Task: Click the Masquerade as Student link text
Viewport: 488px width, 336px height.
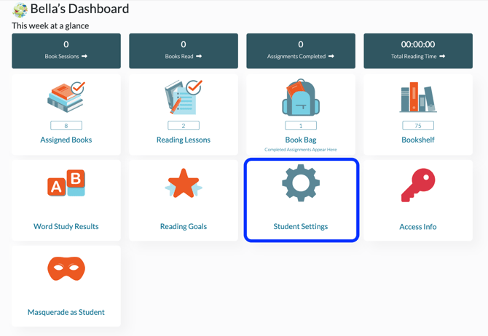Action: 66,312
